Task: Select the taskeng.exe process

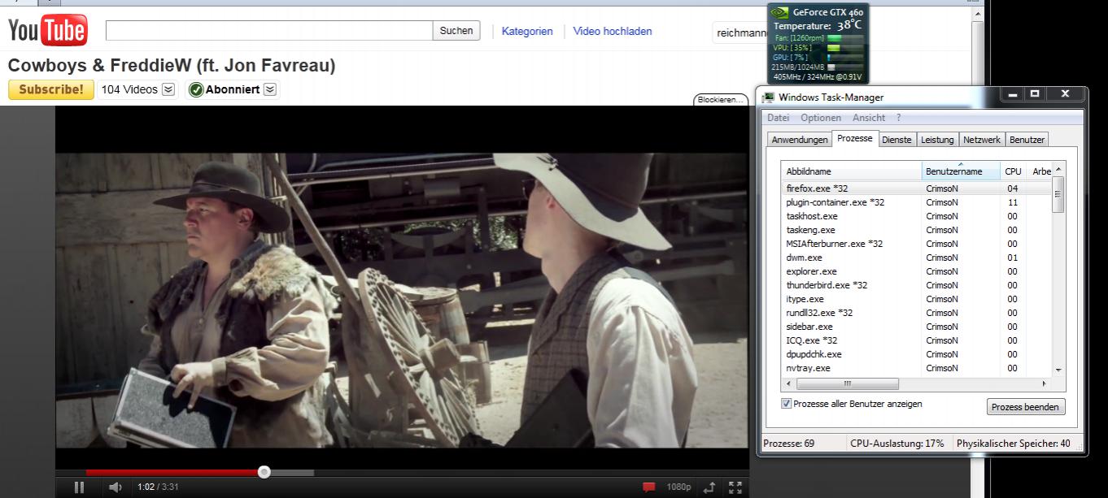Action: (x=916, y=230)
